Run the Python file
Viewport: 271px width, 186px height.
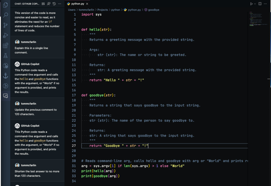251,4
